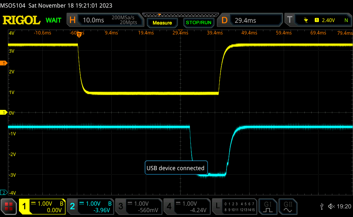
Task: Enable channel 3
Action: coord(139,206)
